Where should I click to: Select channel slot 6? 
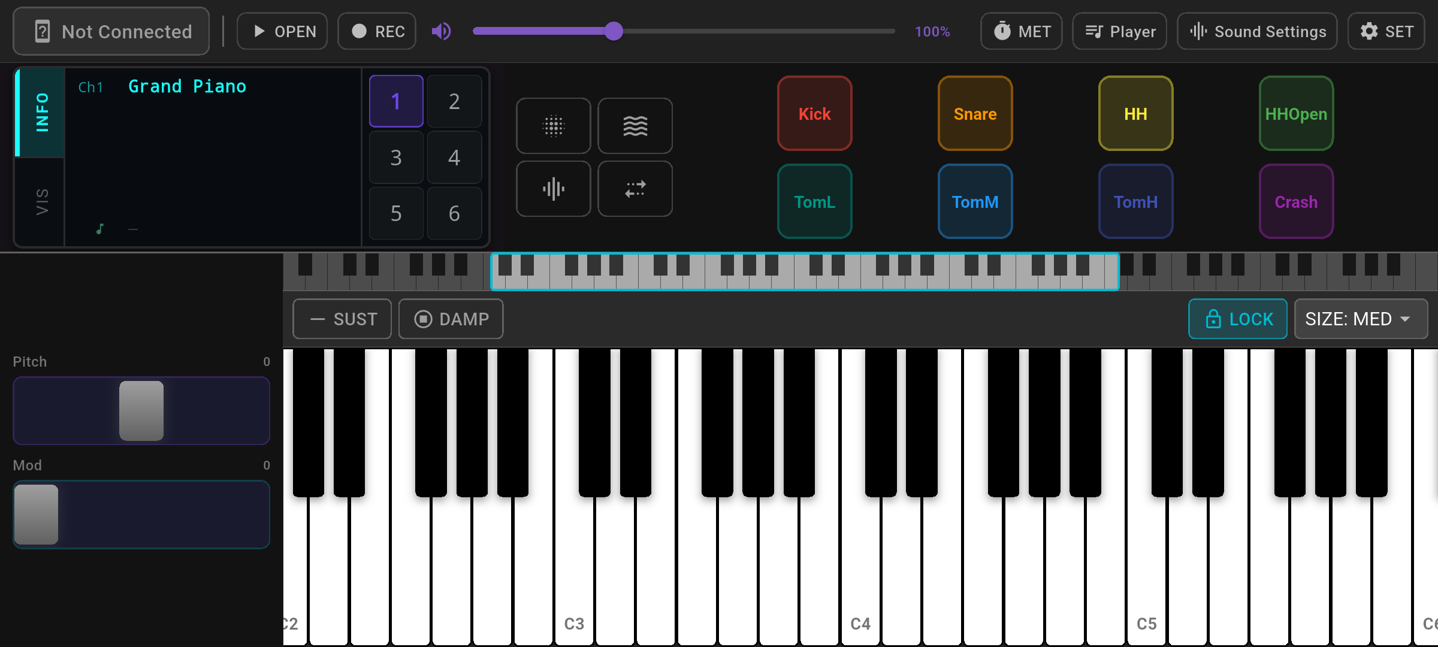coord(454,213)
